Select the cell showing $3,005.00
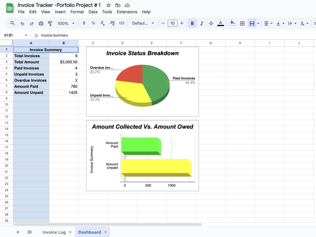Screen dimensions: 316x237 click(64, 62)
